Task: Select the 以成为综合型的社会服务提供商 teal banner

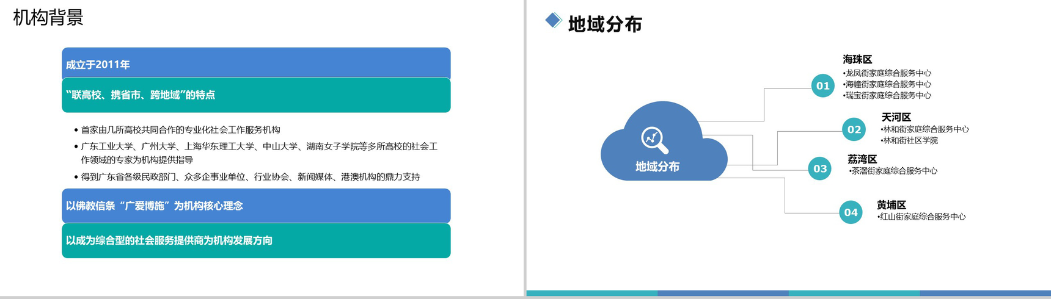Action: (256, 240)
